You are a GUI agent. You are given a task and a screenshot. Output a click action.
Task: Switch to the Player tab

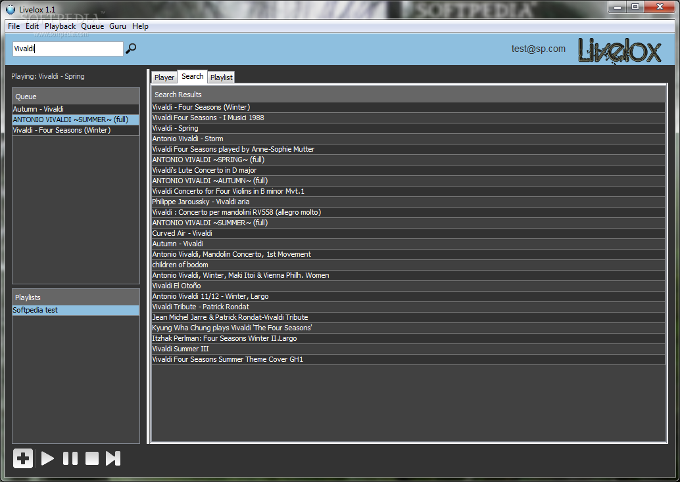coord(164,77)
